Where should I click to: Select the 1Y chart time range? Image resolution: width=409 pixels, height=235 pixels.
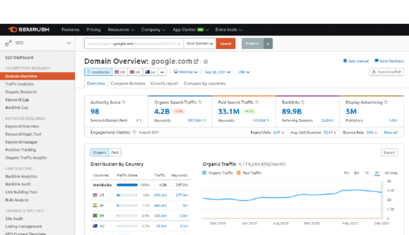pyautogui.click(x=367, y=173)
